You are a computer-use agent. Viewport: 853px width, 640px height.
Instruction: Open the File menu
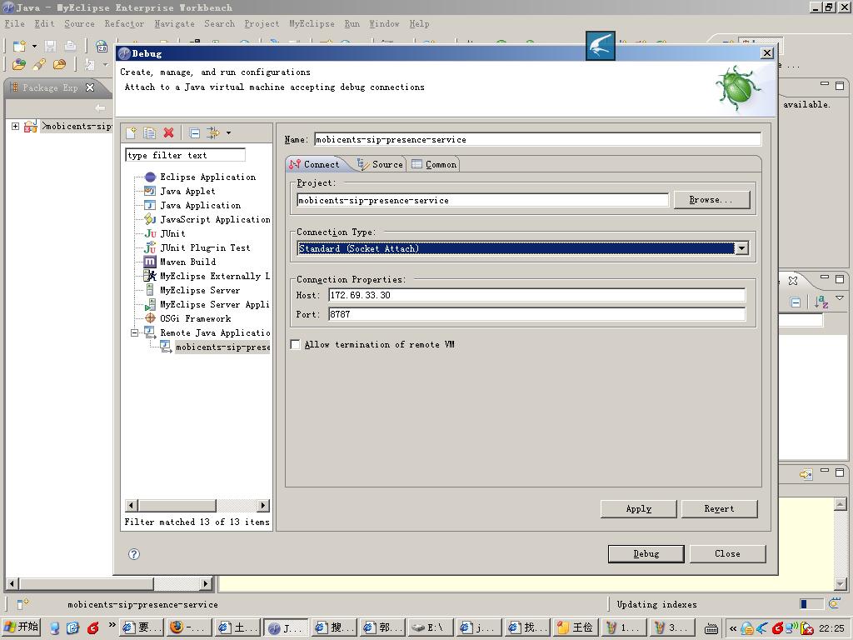(14, 24)
